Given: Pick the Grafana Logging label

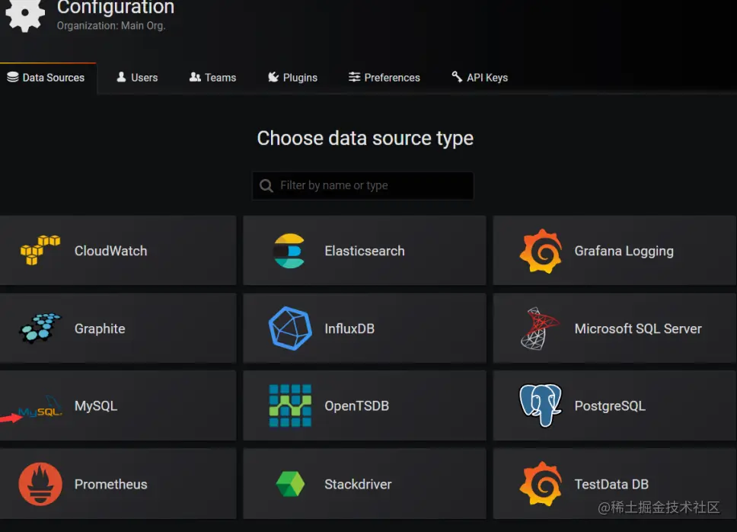Looking at the screenshot, I should point(624,252).
